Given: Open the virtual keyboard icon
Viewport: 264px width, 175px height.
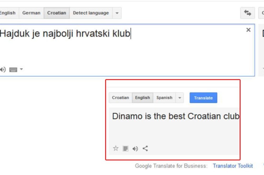Looking at the screenshot, I should pyautogui.click(x=13, y=70).
